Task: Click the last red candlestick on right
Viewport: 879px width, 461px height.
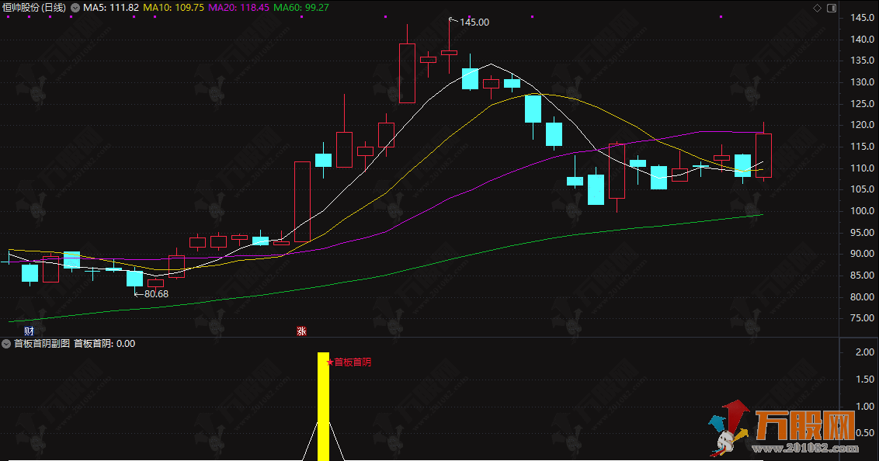Action: coord(763,155)
